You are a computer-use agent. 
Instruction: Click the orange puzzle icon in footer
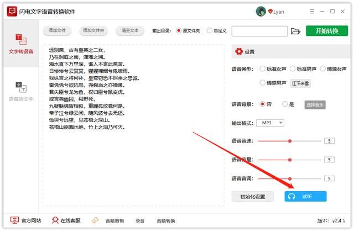[95, 220]
